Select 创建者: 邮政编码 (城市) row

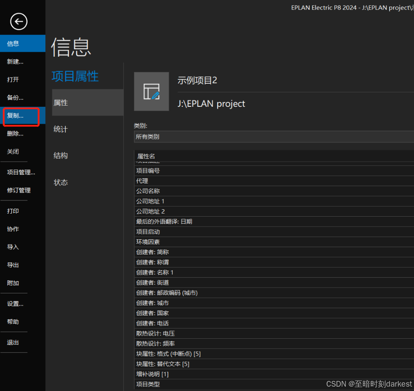[x=274, y=293]
